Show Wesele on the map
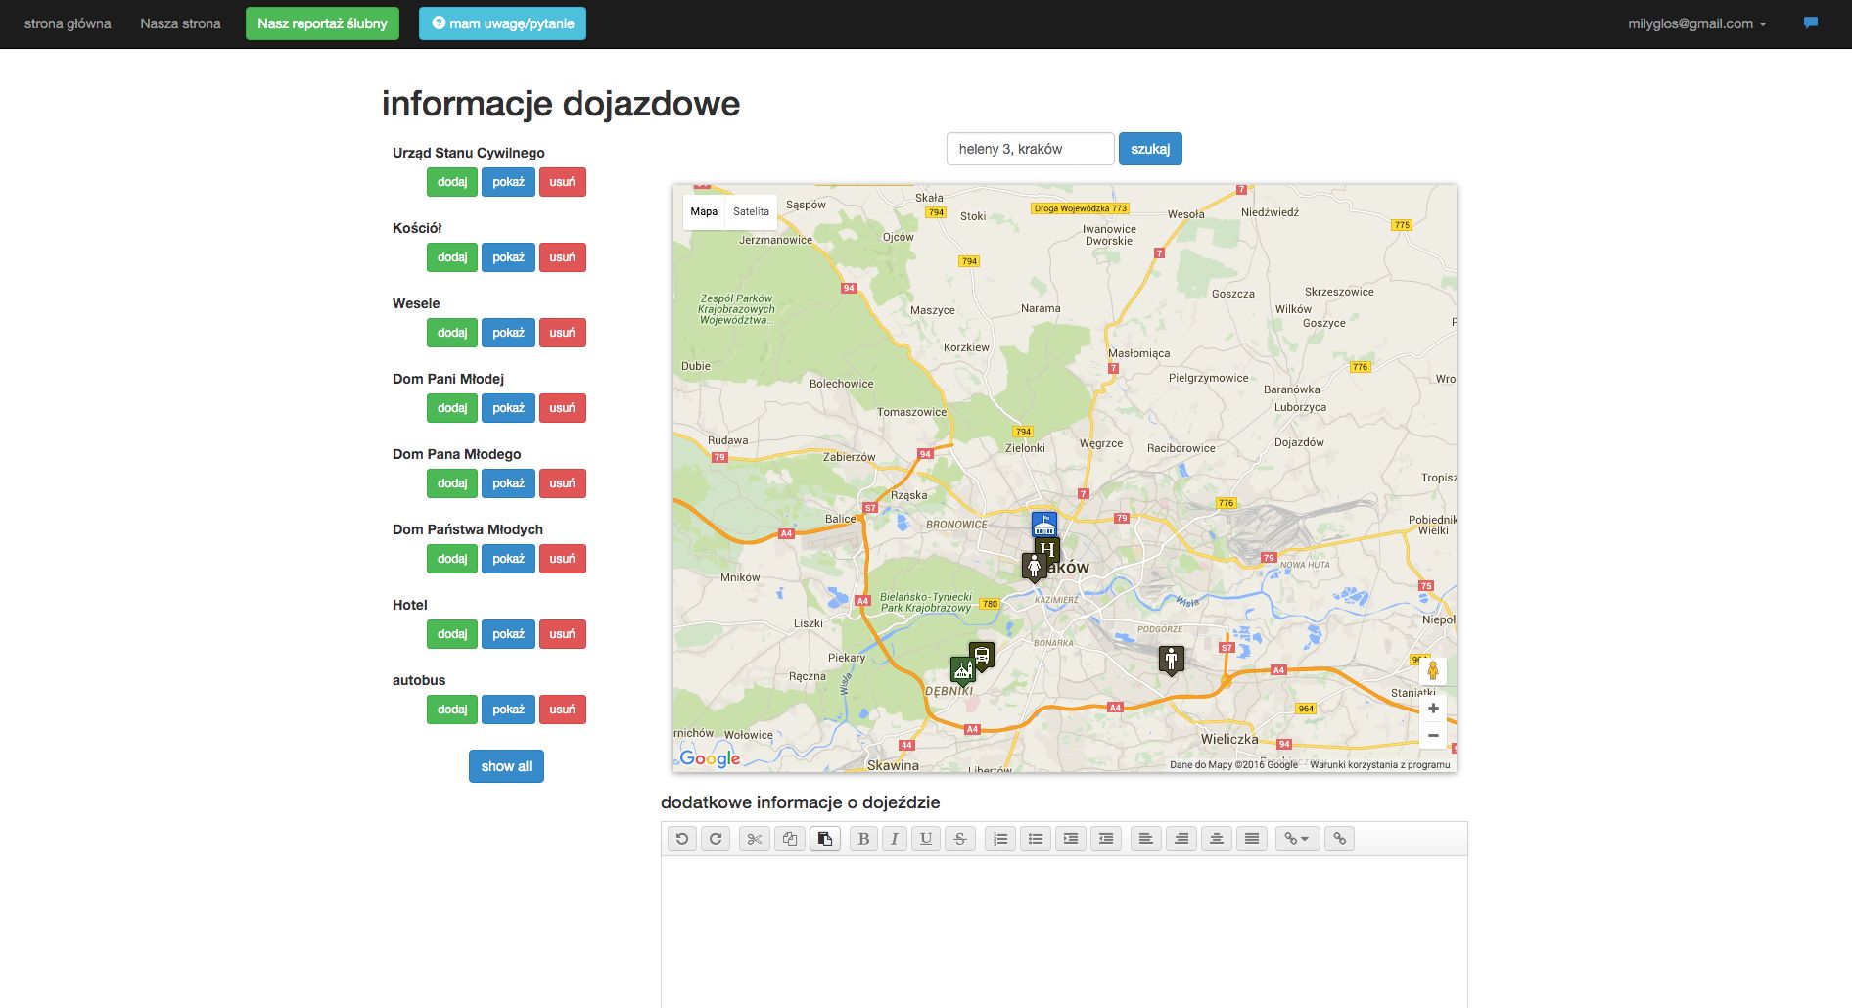 click(508, 333)
